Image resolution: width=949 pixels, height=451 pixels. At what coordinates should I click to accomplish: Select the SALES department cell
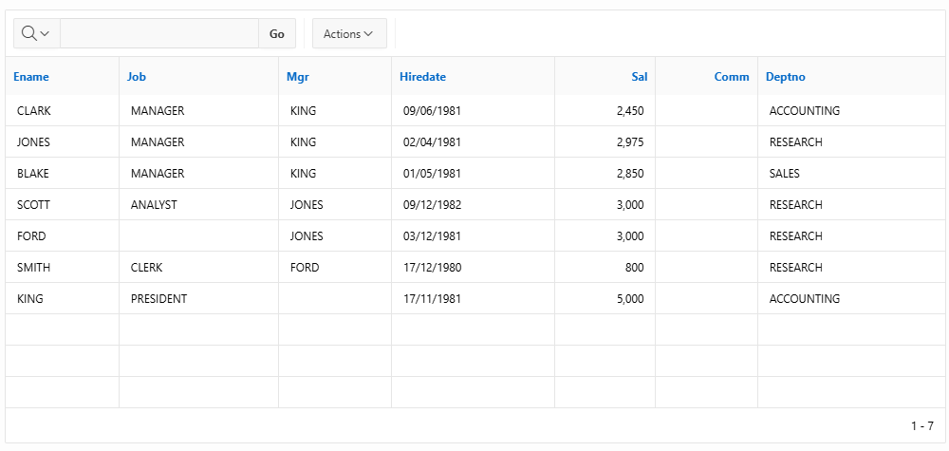853,174
